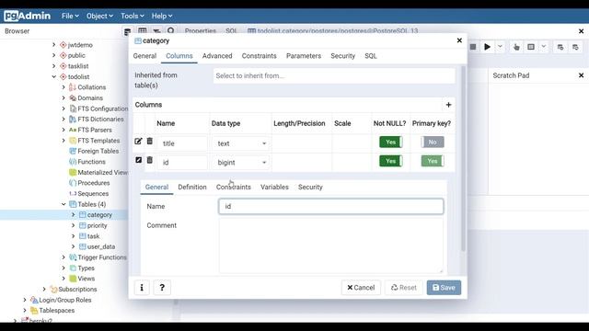Image resolution: width=589 pixels, height=331 pixels.
Task: Open the column Variables sub-tab
Action: pos(274,187)
